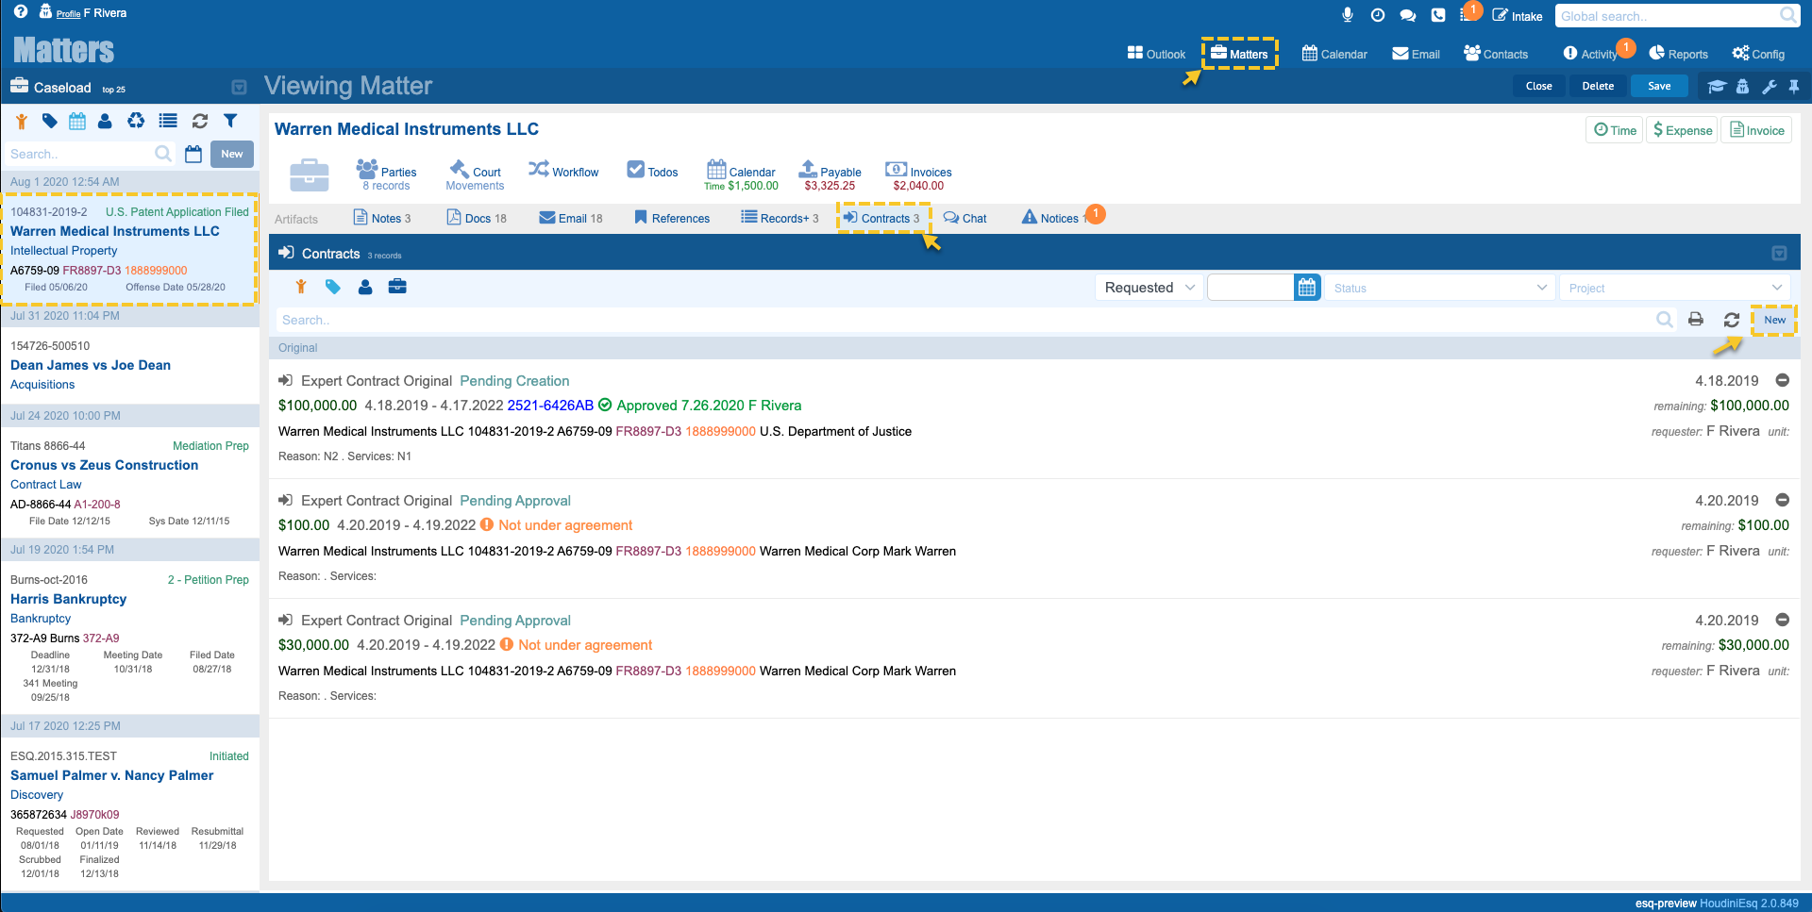Open the Project dropdown

click(x=1675, y=288)
